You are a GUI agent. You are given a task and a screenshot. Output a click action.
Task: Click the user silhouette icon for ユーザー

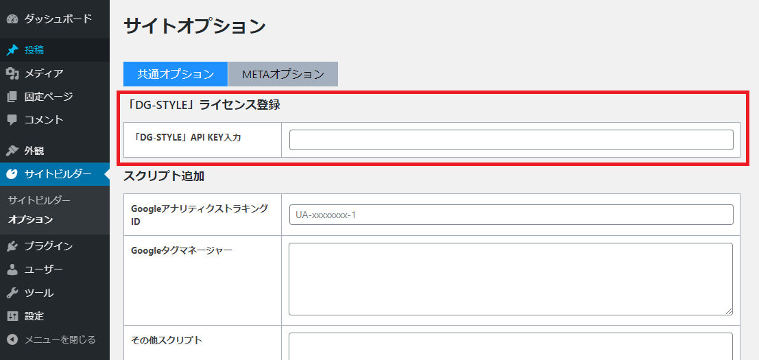tap(12, 269)
